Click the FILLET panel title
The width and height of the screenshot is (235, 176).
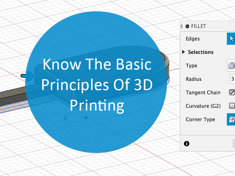(199, 26)
